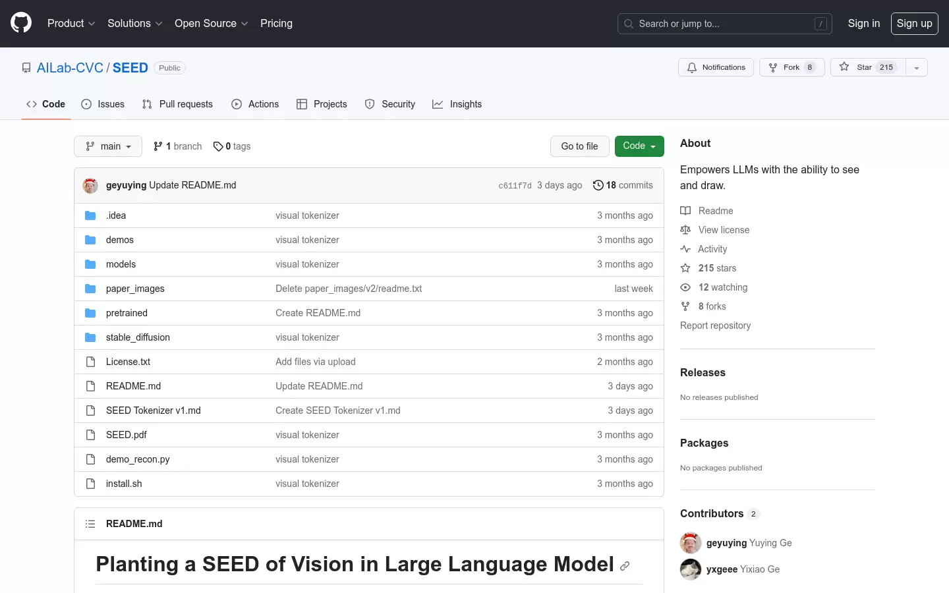This screenshot has height=593, width=949.
Task: Open the paper_images folder
Action: pos(135,289)
